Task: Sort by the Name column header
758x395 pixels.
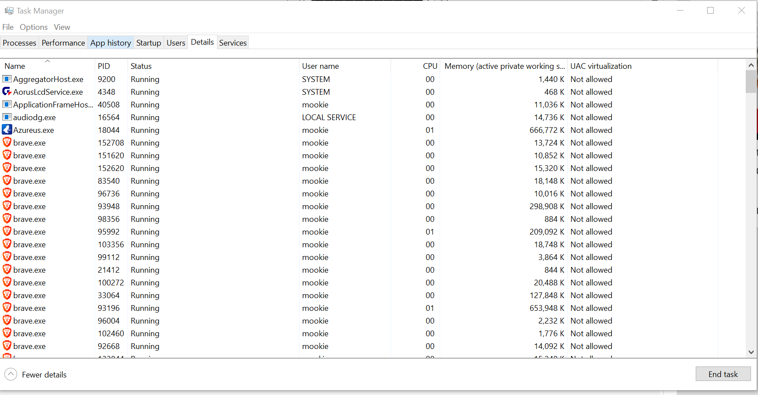Action: (x=47, y=66)
